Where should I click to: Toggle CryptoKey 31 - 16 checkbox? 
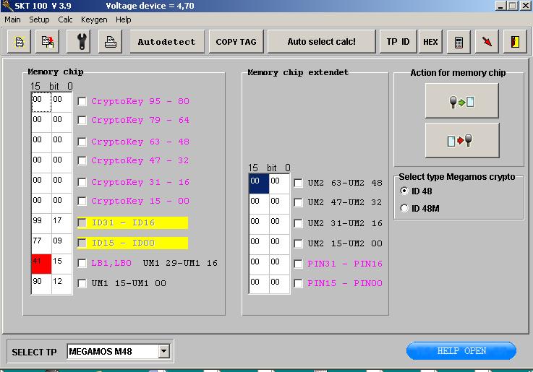[x=82, y=182]
